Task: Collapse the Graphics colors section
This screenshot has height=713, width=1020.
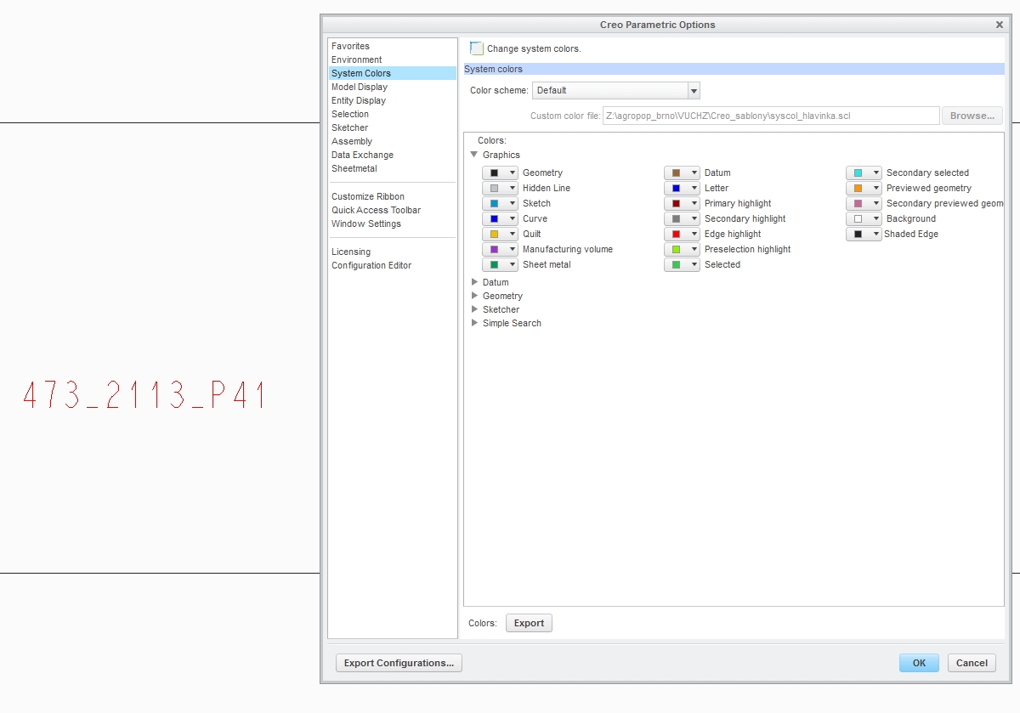Action: click(x=474, y=155)
